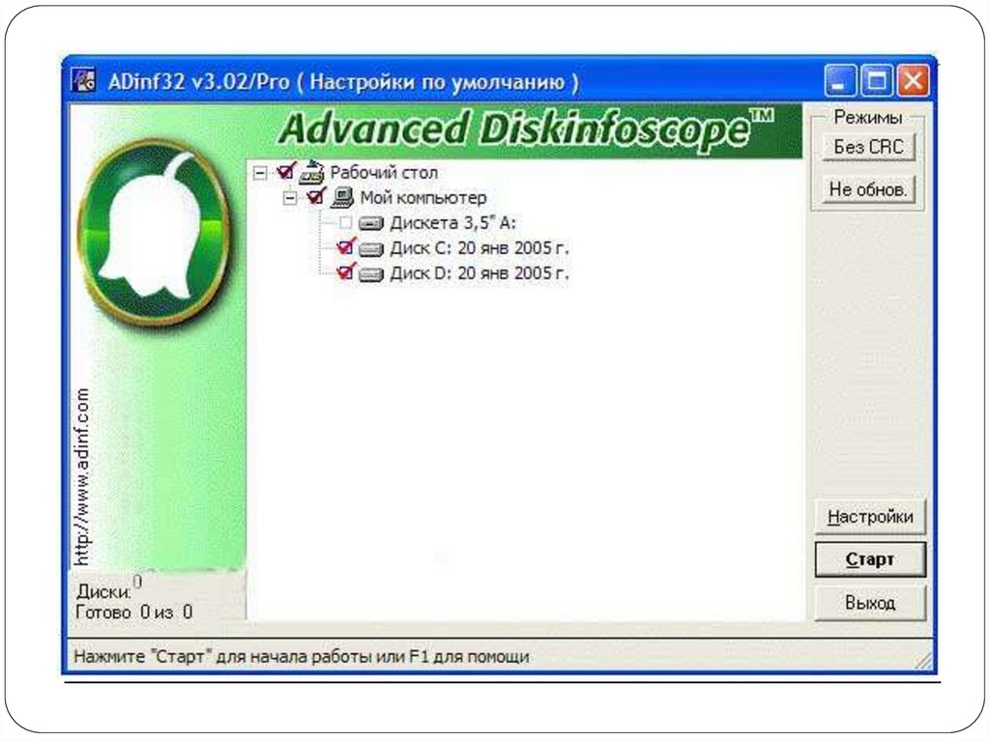The width and height of the screenshot is (990, 741).
Task: Uncheck the Мой компьютер checkbox
Action: tap(316, 197)
